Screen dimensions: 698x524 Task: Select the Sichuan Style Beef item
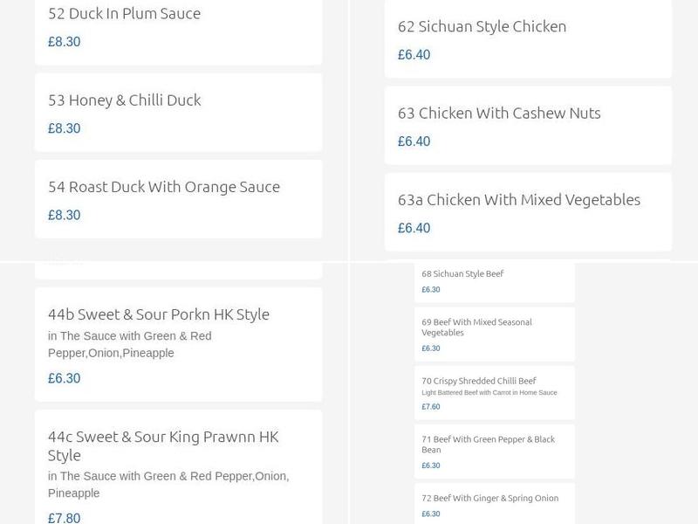tap(462, 272)
